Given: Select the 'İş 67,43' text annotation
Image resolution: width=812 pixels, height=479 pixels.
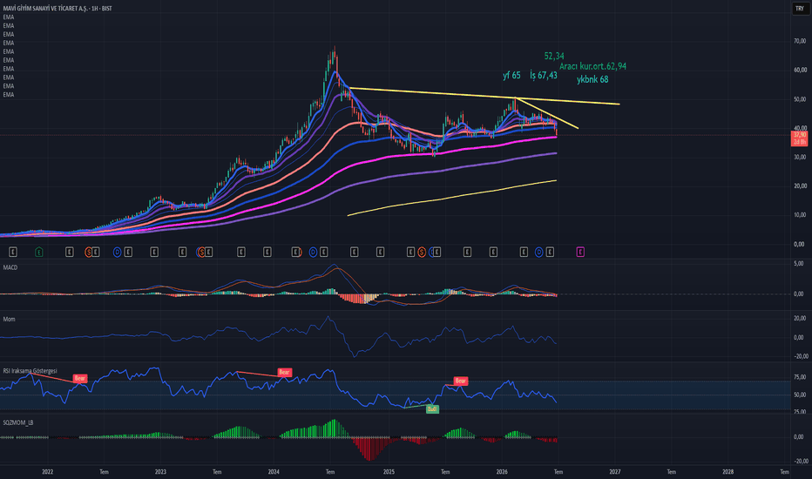Looking at the screenshot, I should click(x=544, y=76).
